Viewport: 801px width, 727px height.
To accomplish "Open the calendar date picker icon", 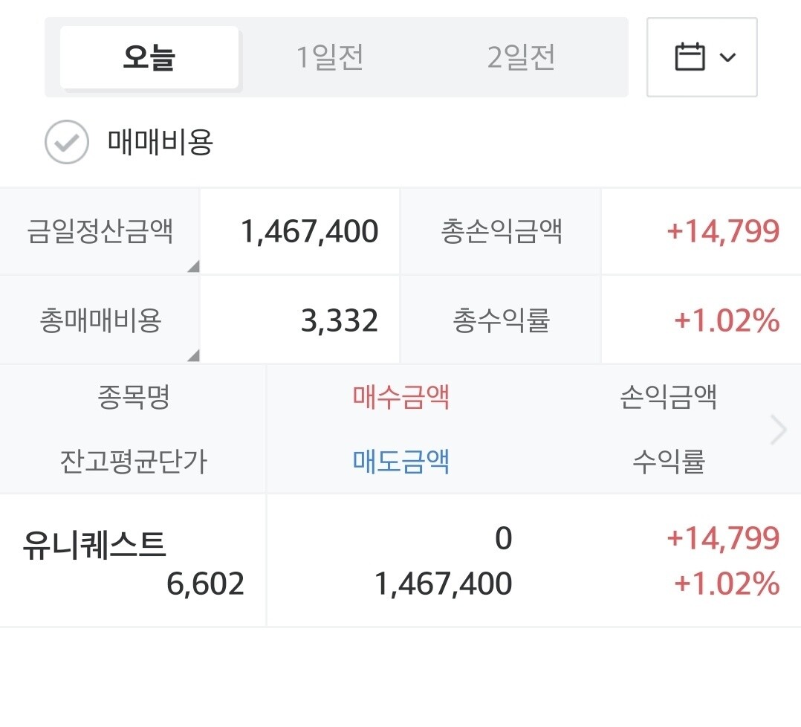I will (x=690, y=56).
